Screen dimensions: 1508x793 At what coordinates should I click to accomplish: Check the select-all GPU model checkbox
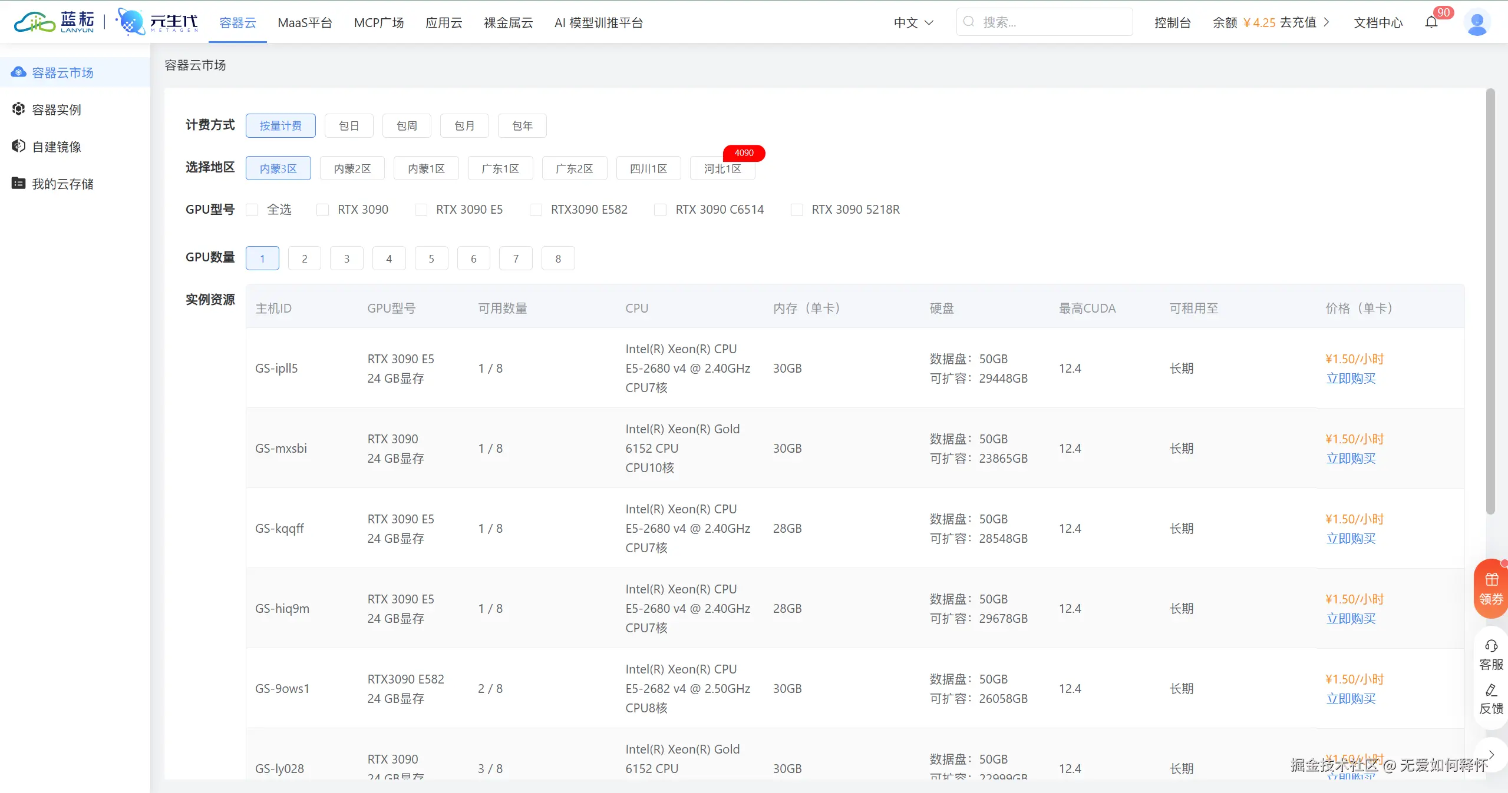(x=252, y=210)
